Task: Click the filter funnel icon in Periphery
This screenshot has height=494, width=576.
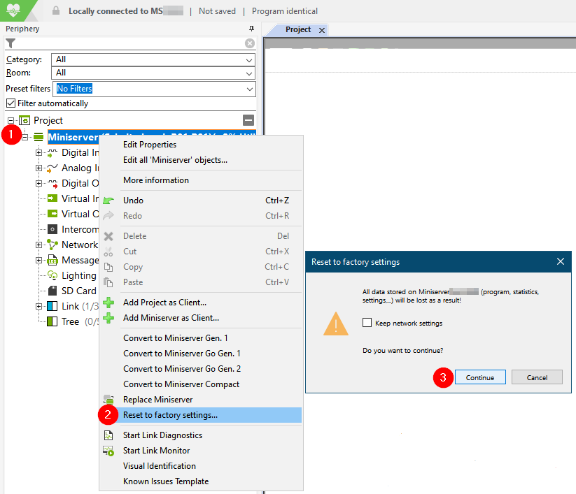Action: (10, 43)
